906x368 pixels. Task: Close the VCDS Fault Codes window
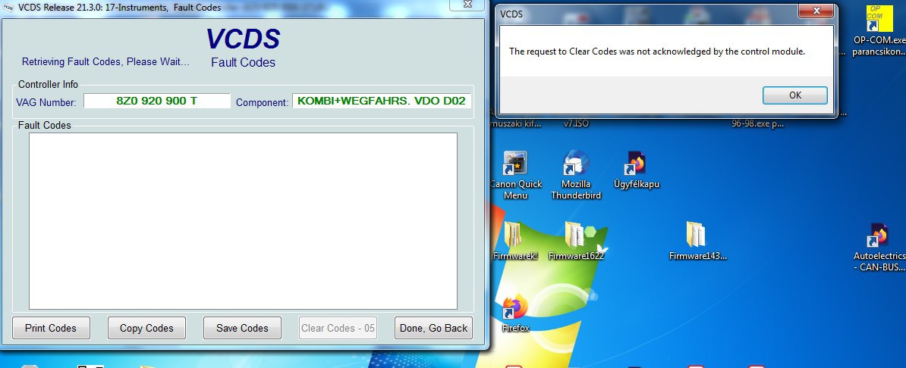[468, 4]
